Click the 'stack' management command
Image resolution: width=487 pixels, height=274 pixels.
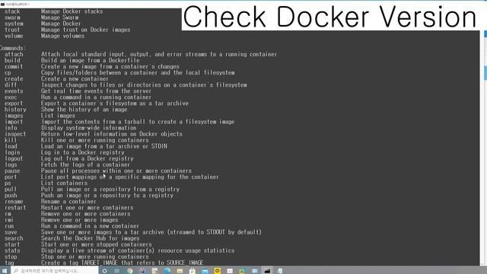click(x=12, y=11)
